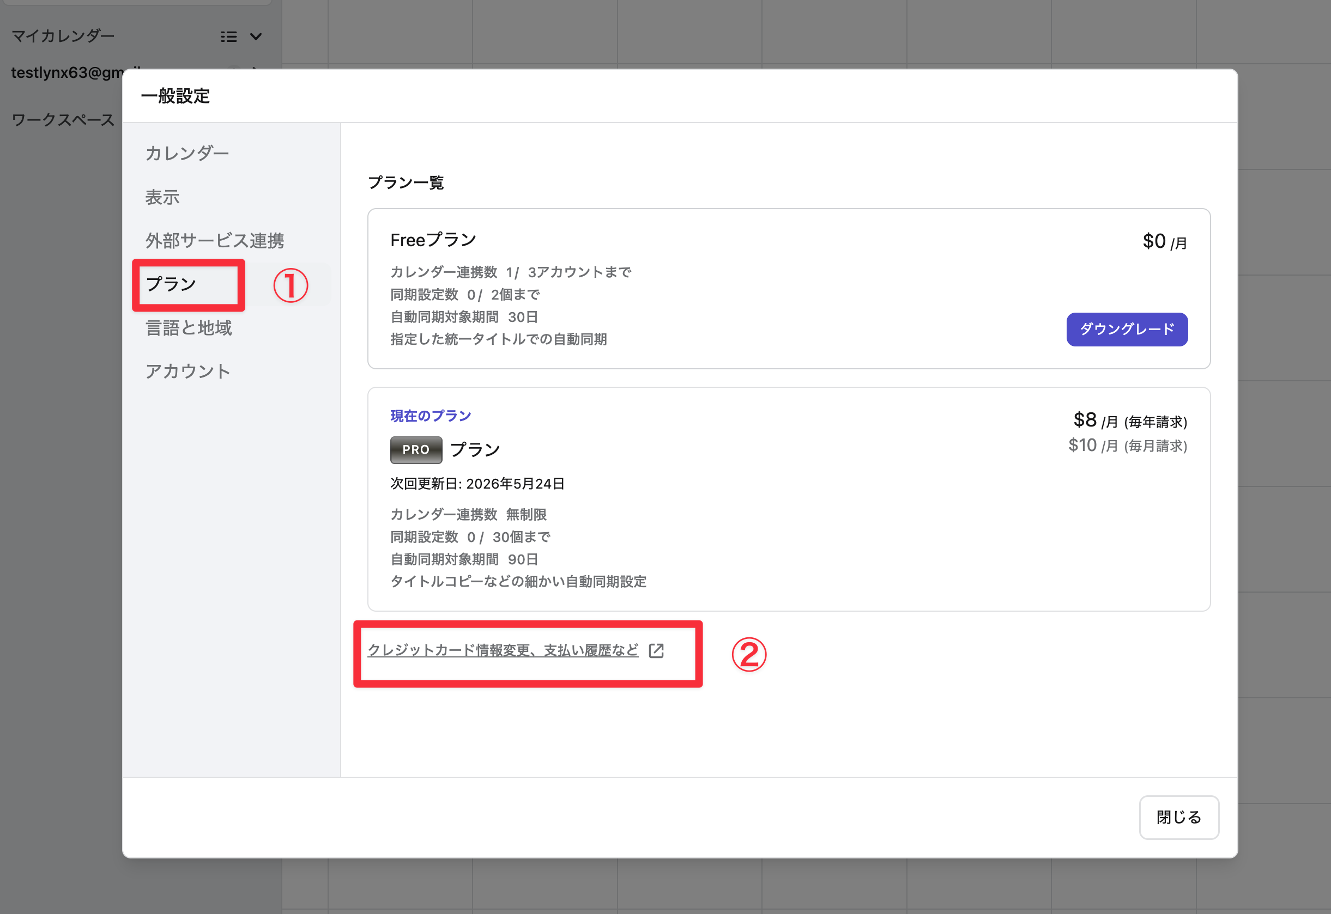Viewport: 1331px width, 914px height.
Task: Click the マイカレンダー label in sidebar
Action: tap(63, 36)
